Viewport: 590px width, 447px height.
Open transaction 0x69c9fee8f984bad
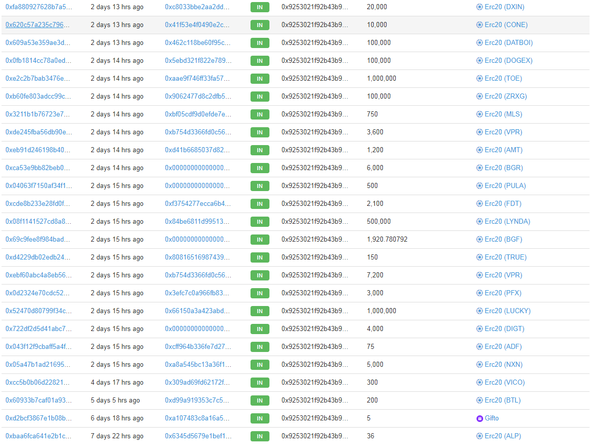[38, 239]
